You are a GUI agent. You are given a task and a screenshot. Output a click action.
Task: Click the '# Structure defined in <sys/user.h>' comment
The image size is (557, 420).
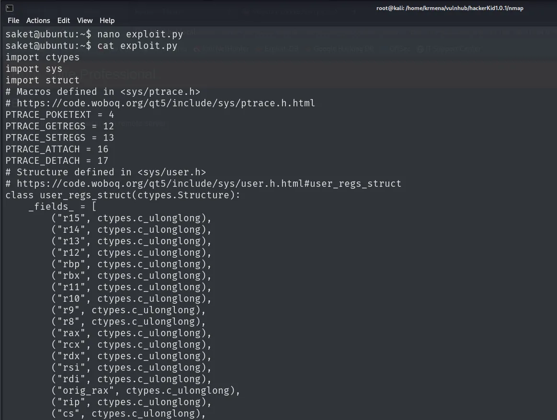pos(106,172)
